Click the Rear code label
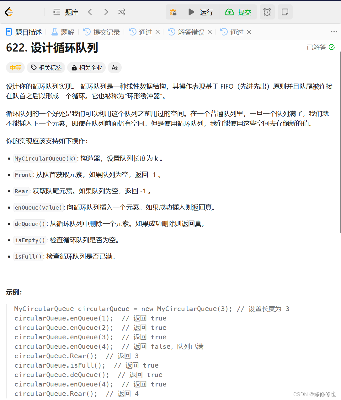The width and height of the screenshot is (341, 400). (22, 191)
